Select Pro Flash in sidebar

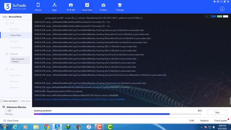[14, 42]
